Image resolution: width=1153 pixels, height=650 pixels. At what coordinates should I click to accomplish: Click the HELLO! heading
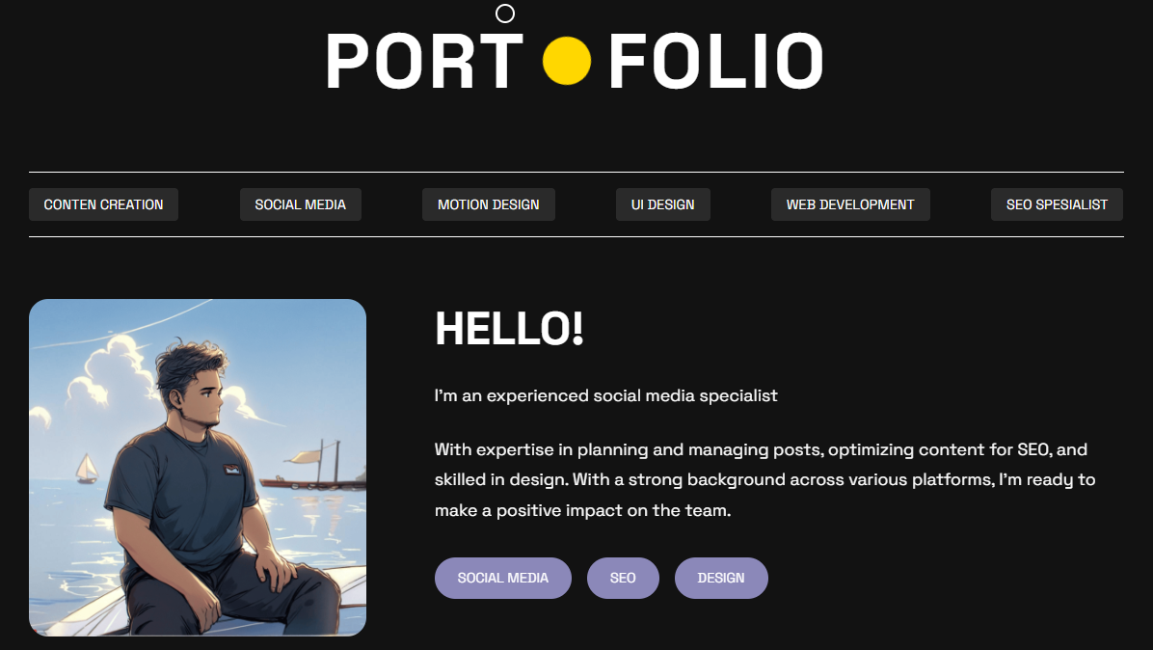(x=508, y=329)
